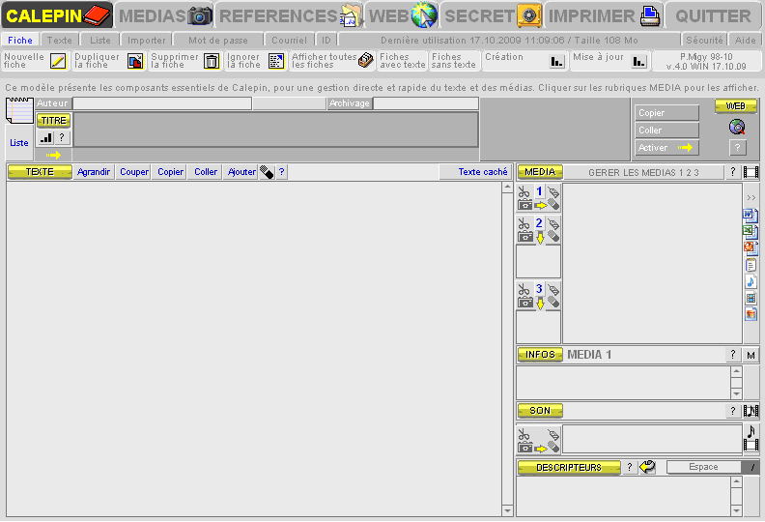Open the IMPRIMER module tab
765x522 pixels.
604,15
